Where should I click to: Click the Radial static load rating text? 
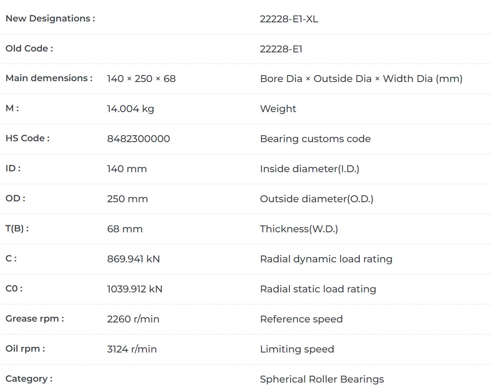[x=318, y=289]
